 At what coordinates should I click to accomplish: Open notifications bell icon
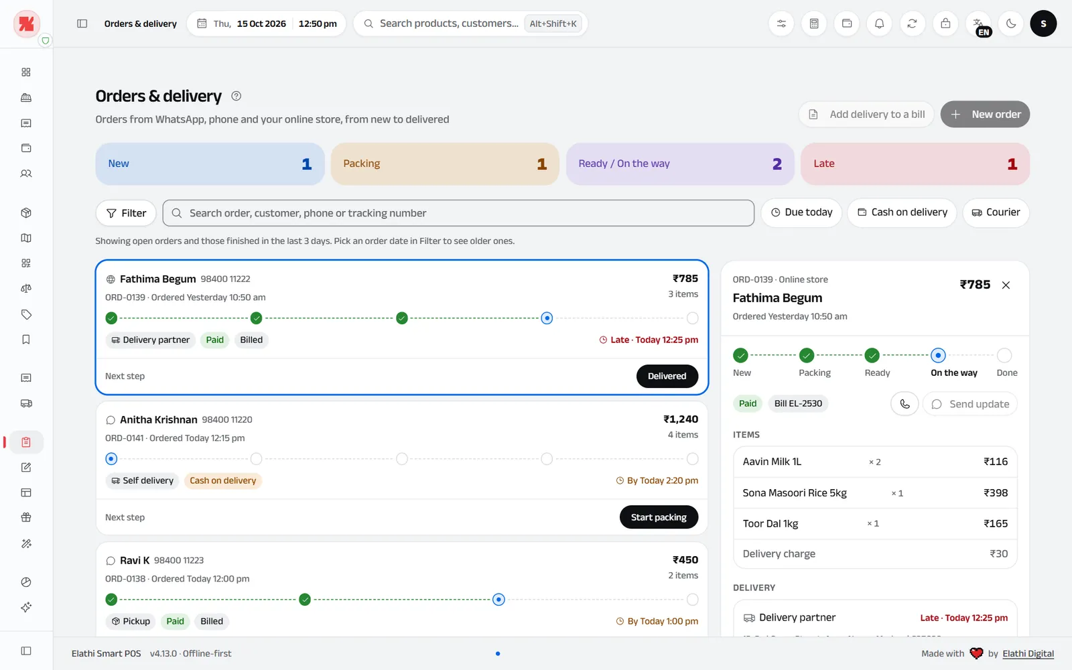879,23
